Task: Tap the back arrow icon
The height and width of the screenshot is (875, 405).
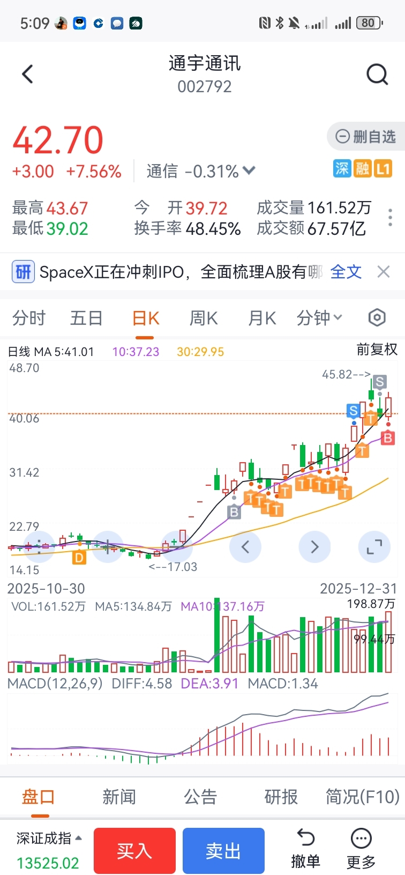Action: tap(28, 74)
